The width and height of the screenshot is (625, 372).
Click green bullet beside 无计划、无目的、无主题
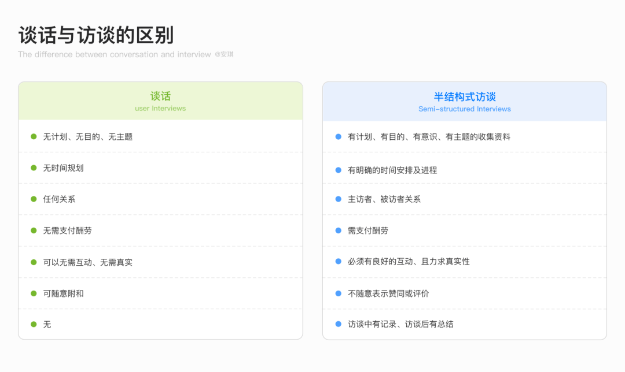pyautogui.click(x=34, y=136)
